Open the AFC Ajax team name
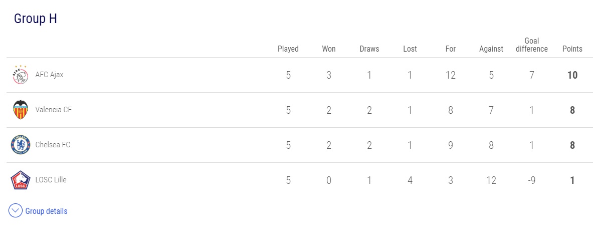The image size is (593, 252). (x=49, y=75)
